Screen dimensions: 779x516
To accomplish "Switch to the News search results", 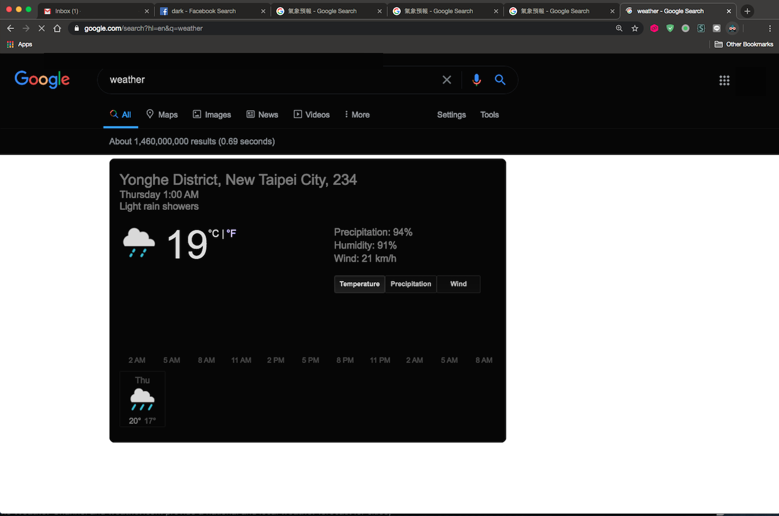I will coord(262,114).
